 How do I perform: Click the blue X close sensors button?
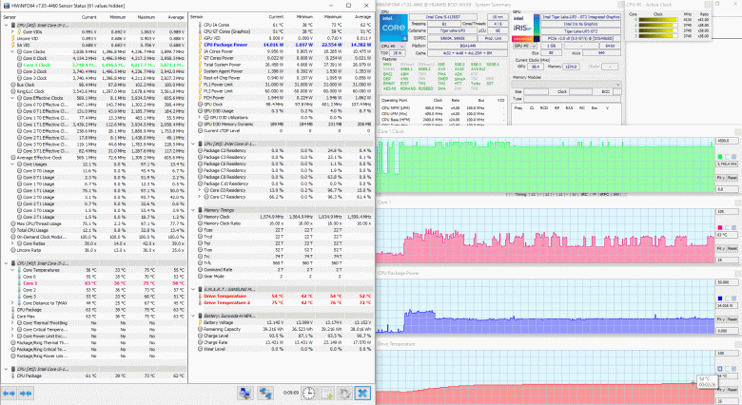tap(362, 394)
